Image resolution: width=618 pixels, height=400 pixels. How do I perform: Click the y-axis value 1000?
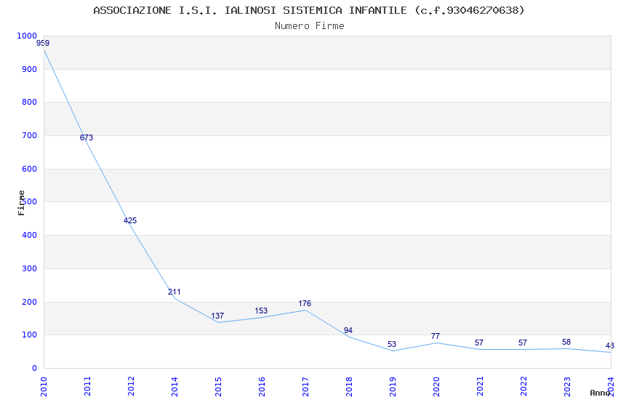27,36
